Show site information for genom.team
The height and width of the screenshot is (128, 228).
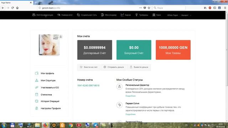[x=40, y=8]
